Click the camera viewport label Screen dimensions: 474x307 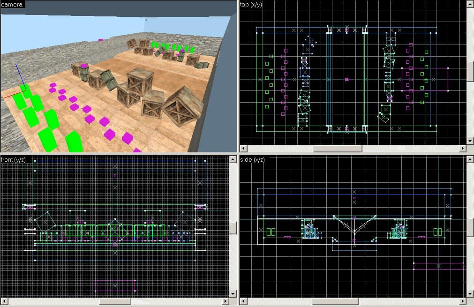(x=12, y=4)
